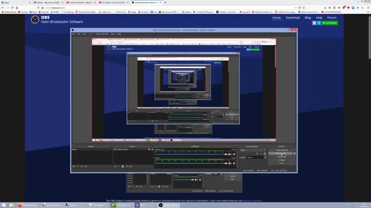Enable Studio Mode in Controls panel
Viewport: 371px width, 208px height.
click(x=282, y=157)
